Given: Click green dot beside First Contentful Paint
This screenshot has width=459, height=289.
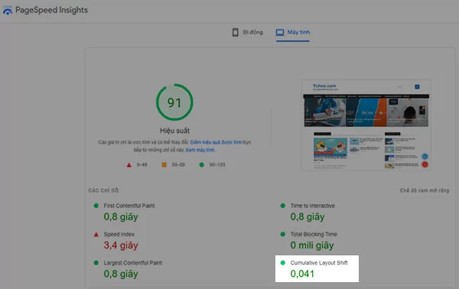Looking at the screenshot, I should pos(96,206).
